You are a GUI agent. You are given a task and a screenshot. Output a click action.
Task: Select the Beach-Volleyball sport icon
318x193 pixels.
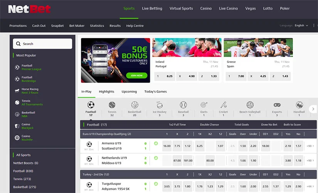point(250,105)
